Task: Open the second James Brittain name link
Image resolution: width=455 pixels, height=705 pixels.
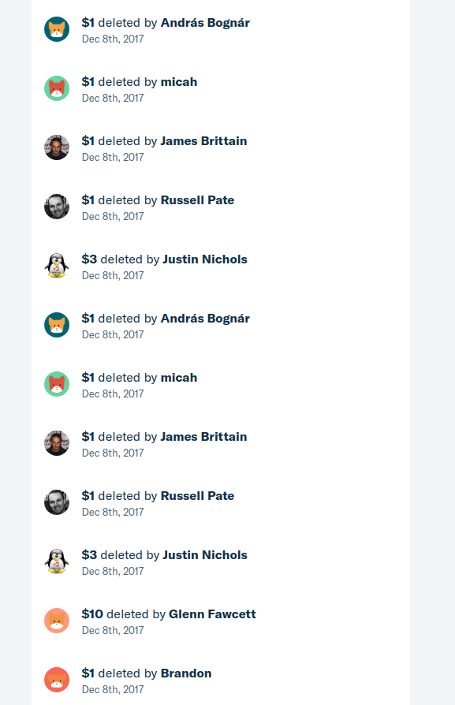Action: click(203, 437)
